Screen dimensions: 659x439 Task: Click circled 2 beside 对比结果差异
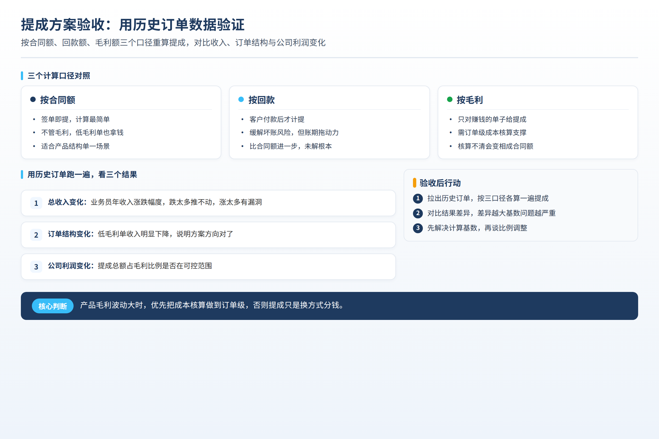(x=418, y=213)
